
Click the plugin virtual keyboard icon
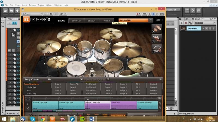[x=162, y=14]
